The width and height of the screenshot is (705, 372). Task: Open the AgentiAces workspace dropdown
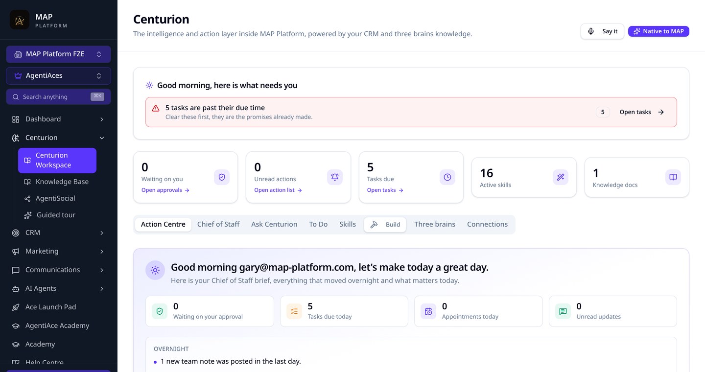(58, 76)
